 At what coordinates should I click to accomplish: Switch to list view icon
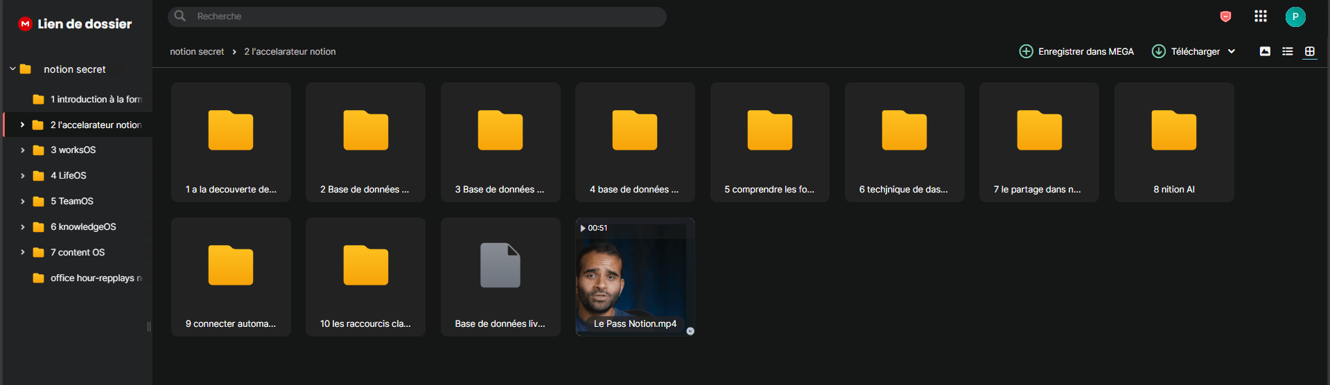click(1287, 51)
